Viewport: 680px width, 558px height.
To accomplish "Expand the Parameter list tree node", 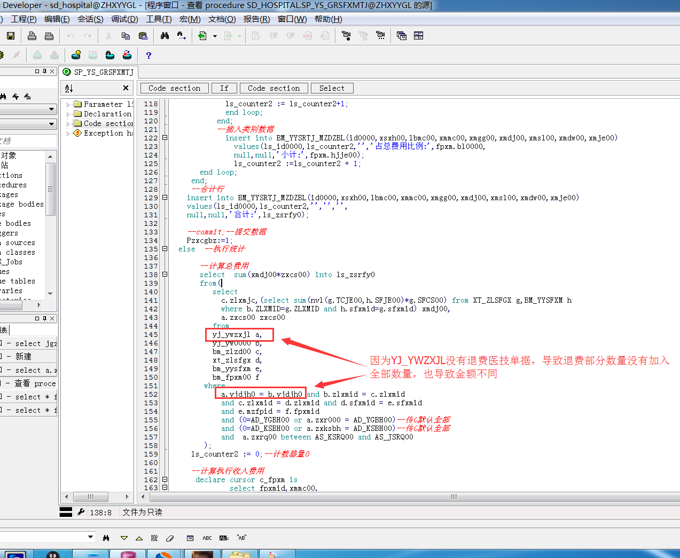I will (68, 105).
